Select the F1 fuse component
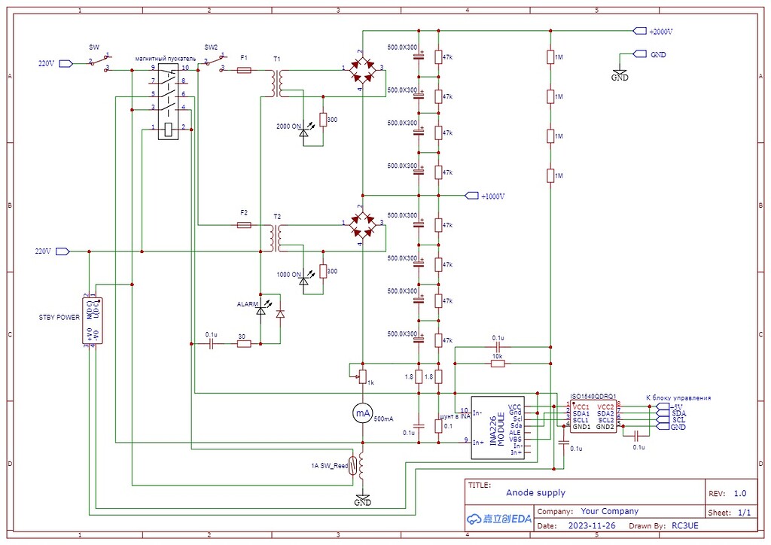The height and width of the screenshot is (545, 771). (x=244, y=70)
